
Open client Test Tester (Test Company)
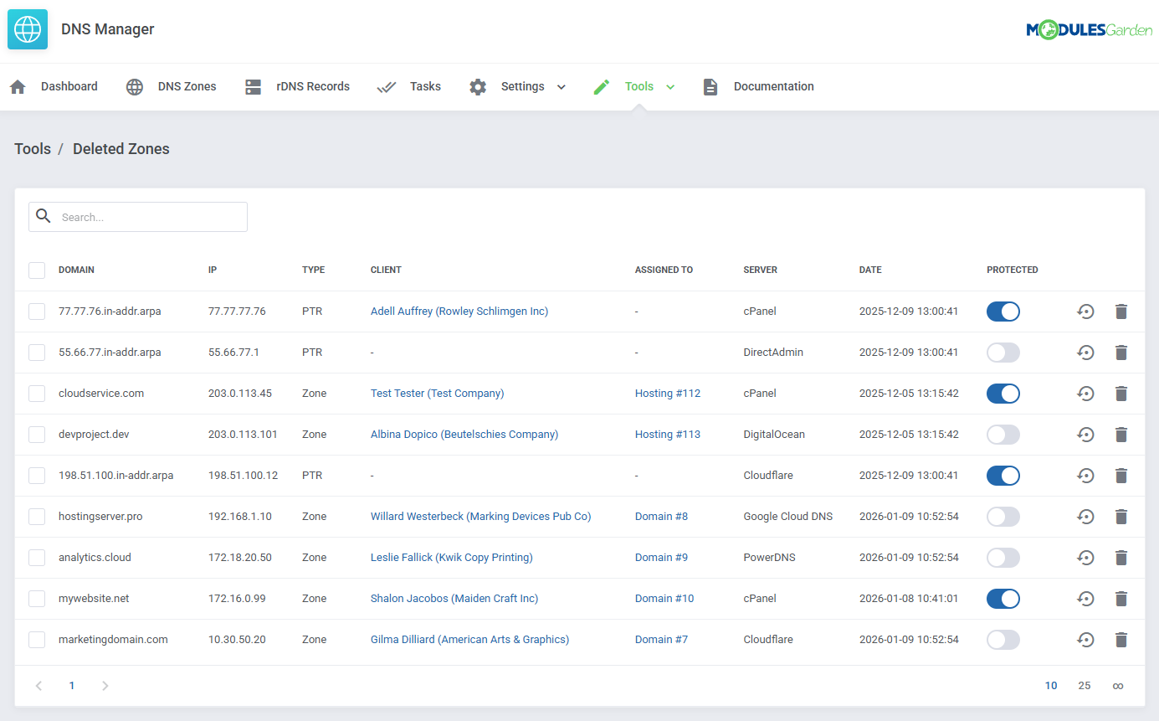[437, 393]
